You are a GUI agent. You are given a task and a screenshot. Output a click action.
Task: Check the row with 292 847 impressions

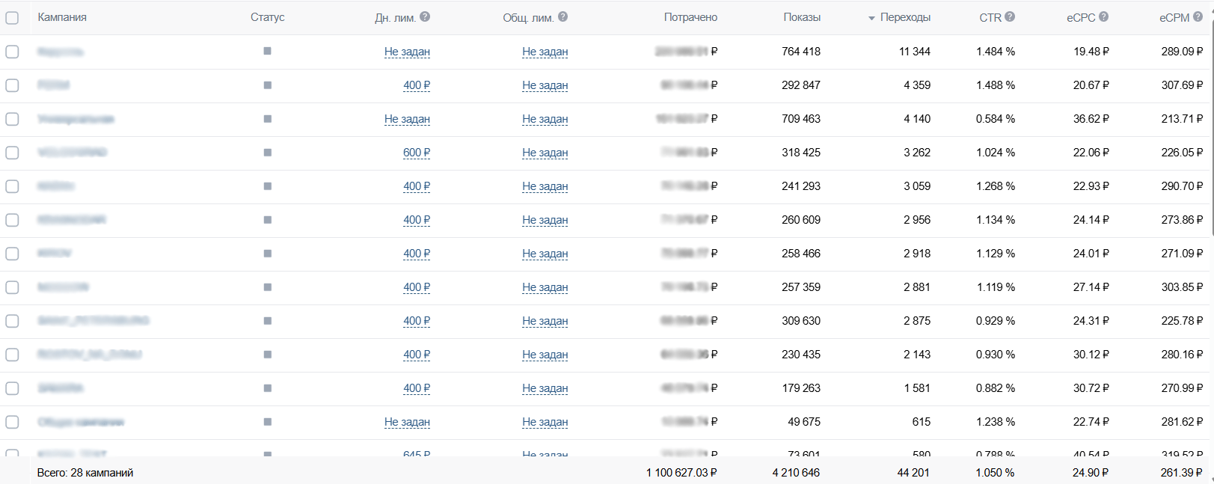click(x=12, y=85)
